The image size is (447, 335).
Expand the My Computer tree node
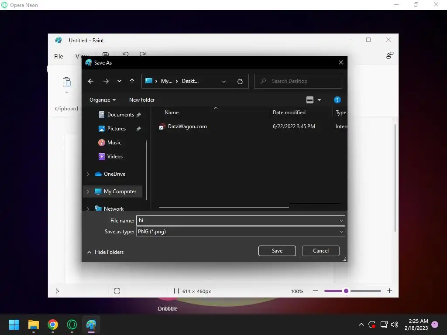pyautogui.click(x=88, y=191)
